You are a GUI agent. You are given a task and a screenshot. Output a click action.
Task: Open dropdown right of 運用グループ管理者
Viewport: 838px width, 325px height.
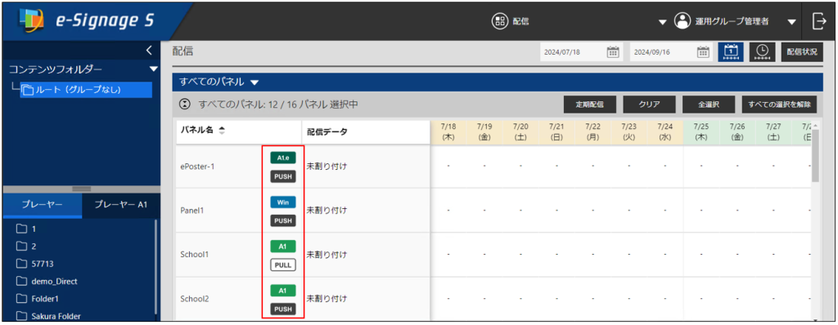(792, 22)
